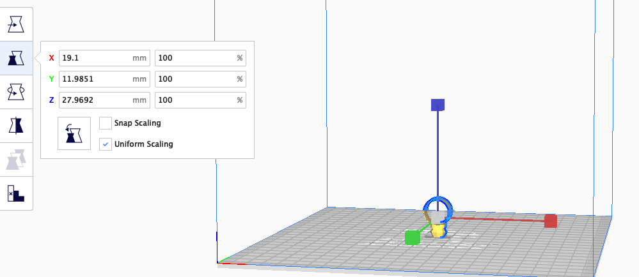Select the 3D model on build plate
Screen dimensions: 639x277
pyautogui.click(x=438, y=231)
